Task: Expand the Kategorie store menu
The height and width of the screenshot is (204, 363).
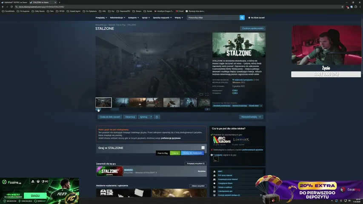Action: tap(133, 17)
